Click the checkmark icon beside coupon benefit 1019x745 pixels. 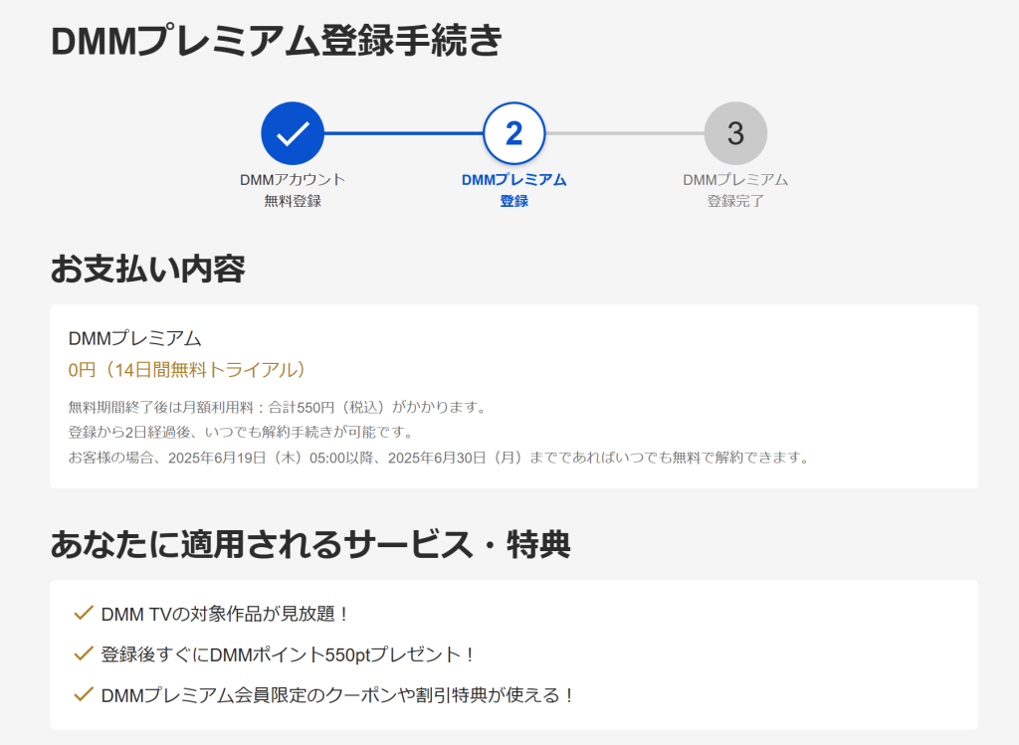pyautogui.click(x=84, y=694)
